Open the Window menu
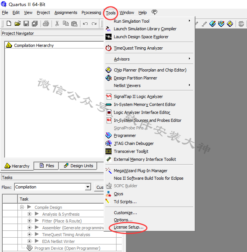Image resolution: width=247 pixels, height=252 pixels. point(127,12)
